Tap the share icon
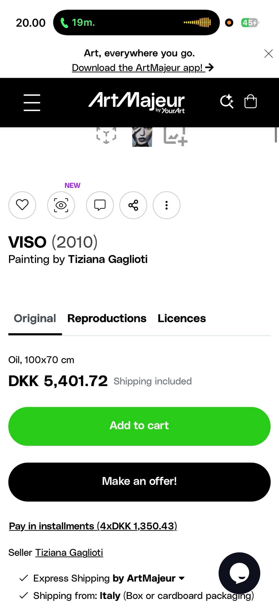279x608 pixels. tap(133, 205)
